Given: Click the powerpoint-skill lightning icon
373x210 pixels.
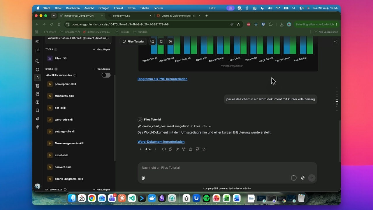Looking at the screenshot, I should point(50,84).
